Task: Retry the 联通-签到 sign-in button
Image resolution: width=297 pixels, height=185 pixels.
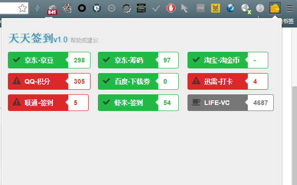Action: point(38,103)
